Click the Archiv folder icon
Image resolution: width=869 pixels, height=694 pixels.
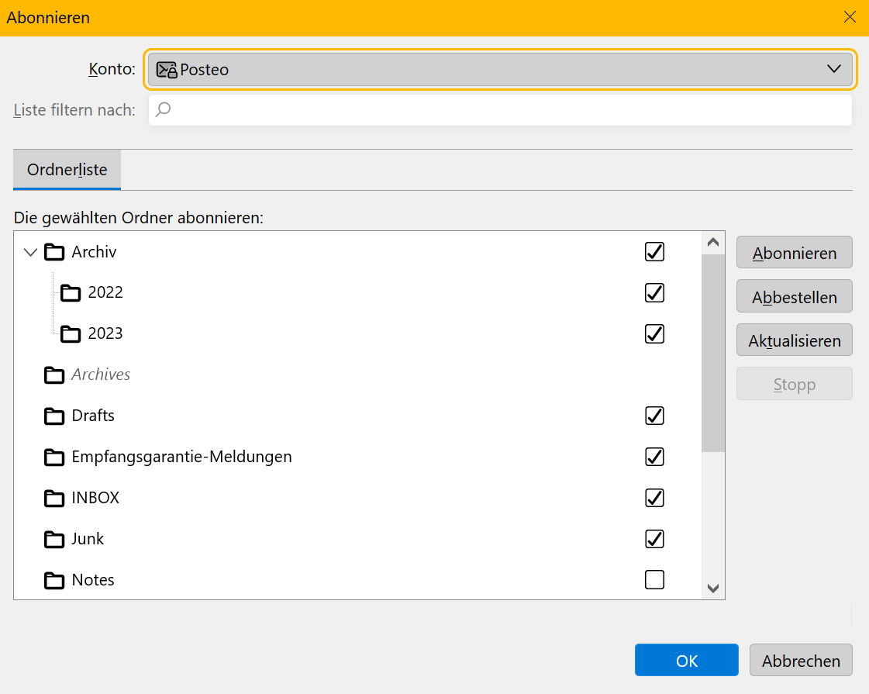pyautogui.click(x=53, y=252)
